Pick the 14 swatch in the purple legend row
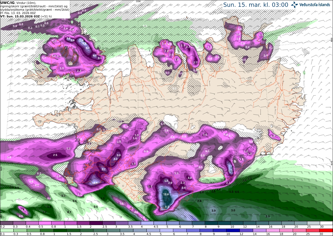This screenshot has width=333, height=236. [262, 223]
